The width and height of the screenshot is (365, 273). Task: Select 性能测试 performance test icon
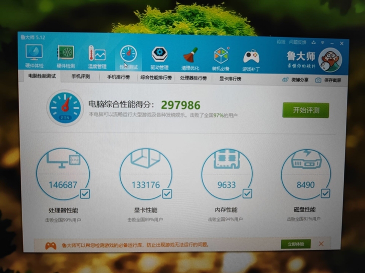tap(128, 57)
